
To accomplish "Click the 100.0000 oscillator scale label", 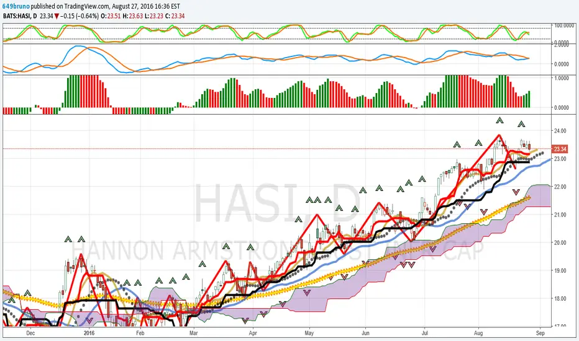I will click(x=563, y=25).
